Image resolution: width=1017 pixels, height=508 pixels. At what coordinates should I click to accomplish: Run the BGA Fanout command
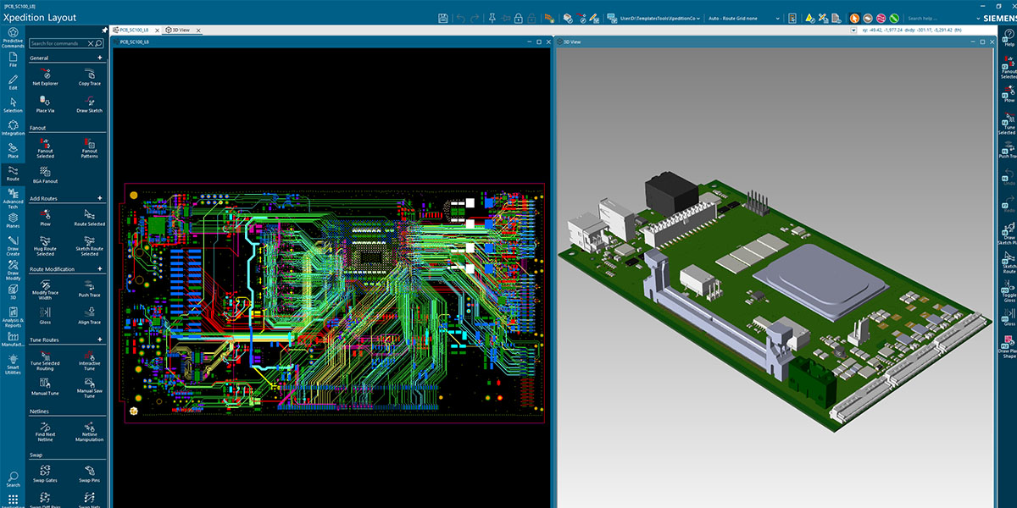coord(44,176)
